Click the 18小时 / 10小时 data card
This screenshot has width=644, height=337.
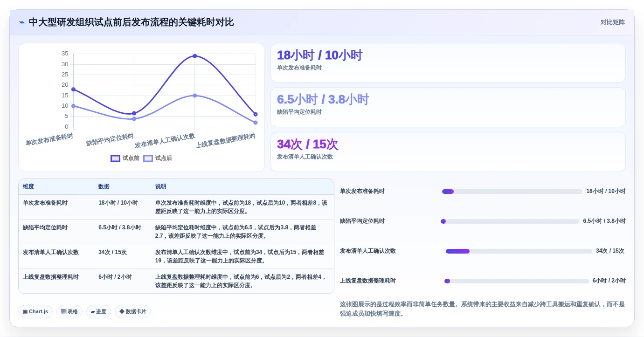(448, 63)
